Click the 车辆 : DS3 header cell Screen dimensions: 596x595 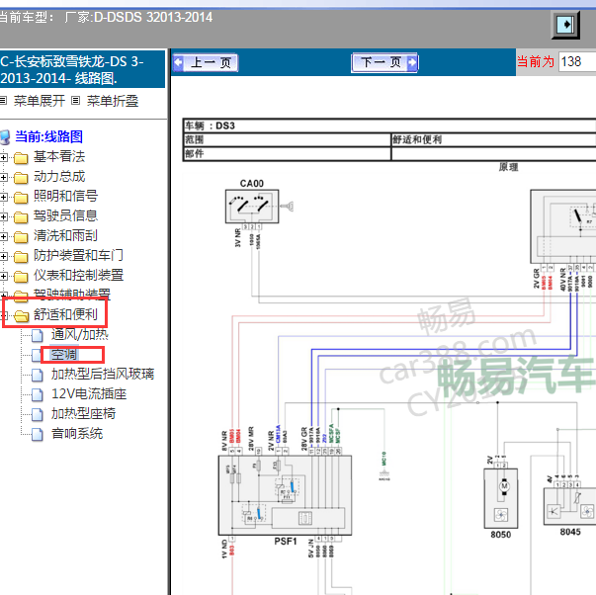(389, 126)
